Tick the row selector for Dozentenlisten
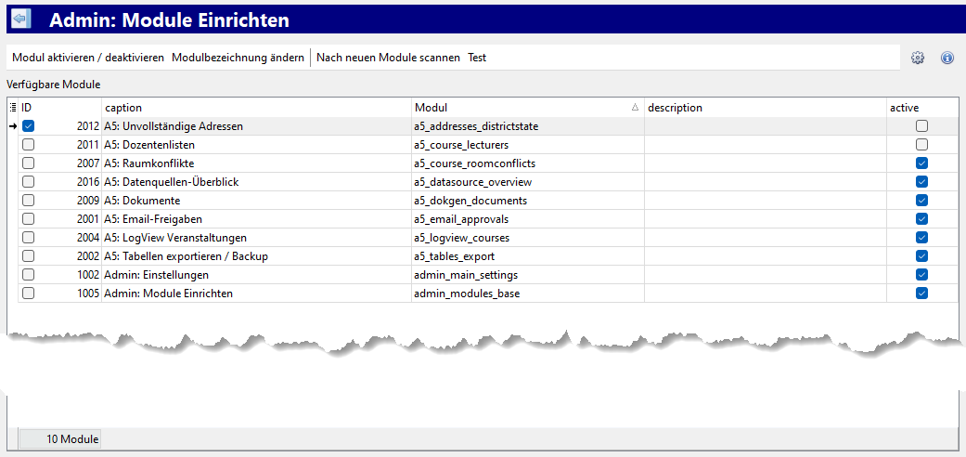This screenshot has height=457, width=966. click(x=29, y=145)
